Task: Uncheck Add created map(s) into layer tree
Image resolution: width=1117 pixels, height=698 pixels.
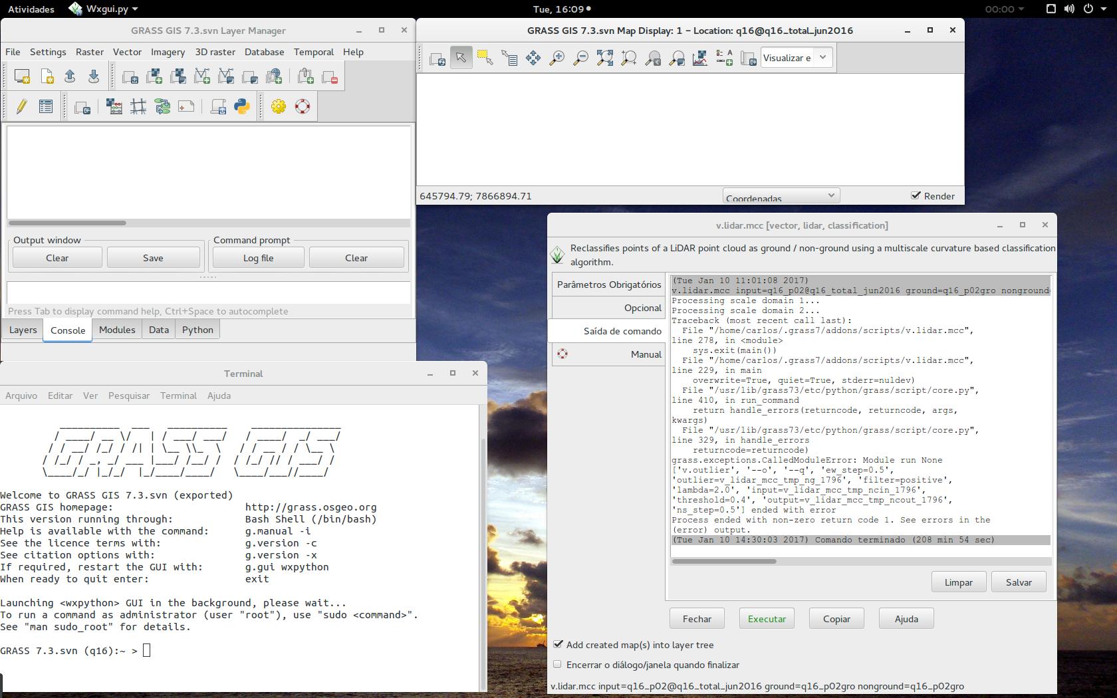Action: [x=558, y=644]
